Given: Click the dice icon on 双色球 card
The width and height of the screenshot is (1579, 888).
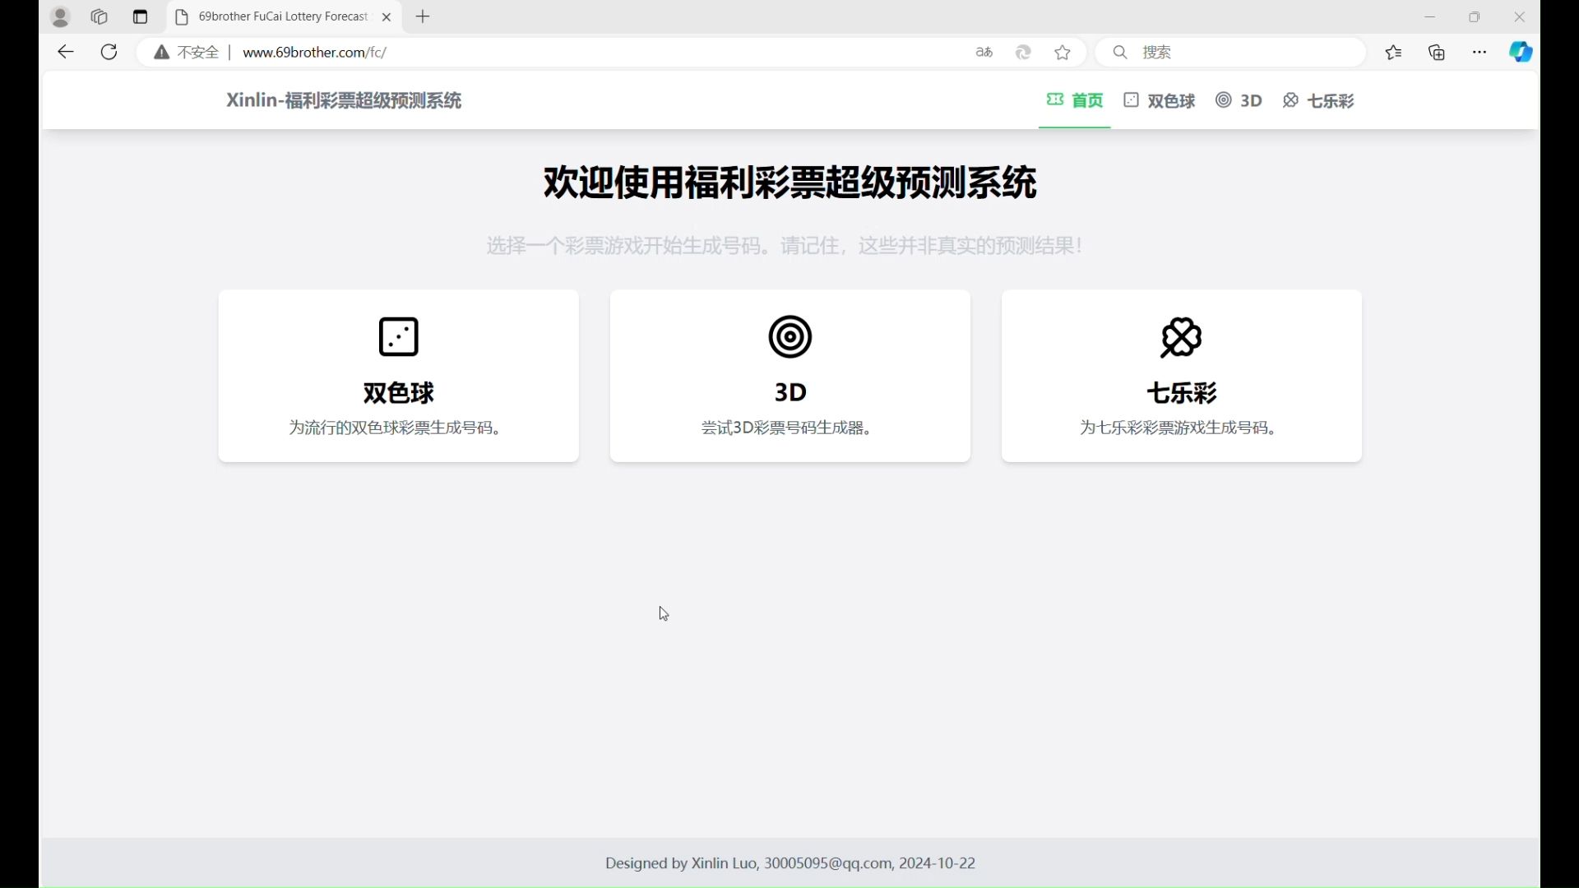Looking at the screenshot, I should pyautogui.click(x=399, y=336).
